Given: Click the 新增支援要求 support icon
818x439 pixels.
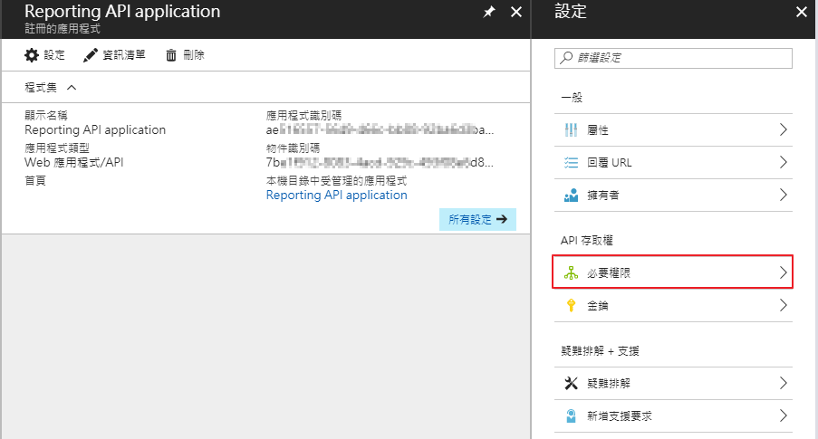Looking at the screenshot, I should tap(571, 416).
